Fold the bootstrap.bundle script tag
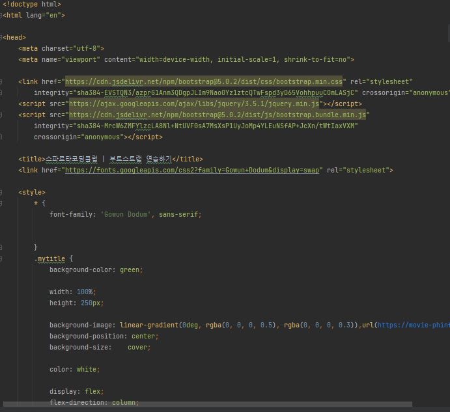Screen dimensions: 450x412 (x=1, y=115)
